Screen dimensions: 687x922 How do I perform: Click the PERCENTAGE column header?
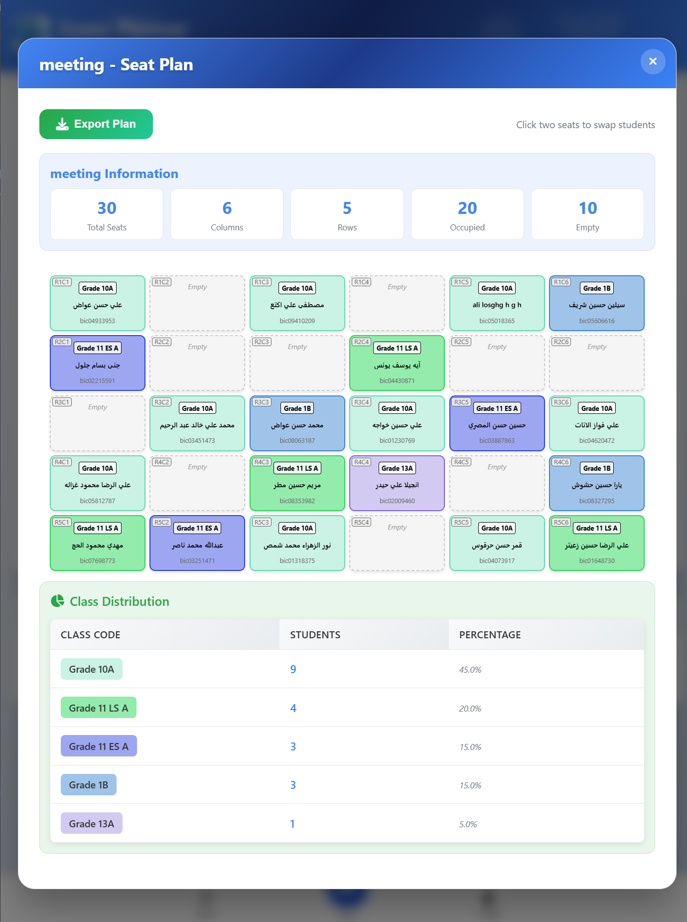coord(547,634)
